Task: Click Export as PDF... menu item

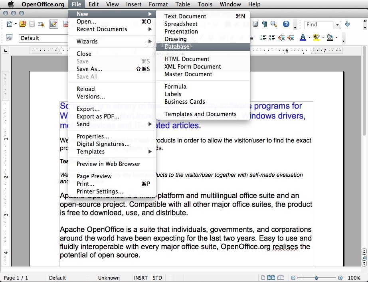Action: click(112, 116)
